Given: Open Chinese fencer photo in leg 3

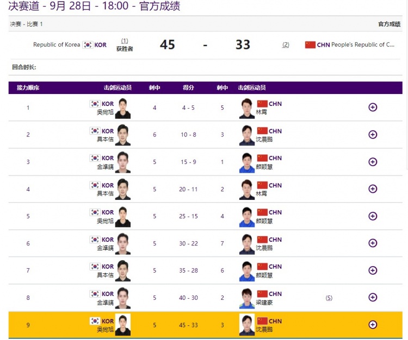Looking at the screenshot, I should click(246, 162).
